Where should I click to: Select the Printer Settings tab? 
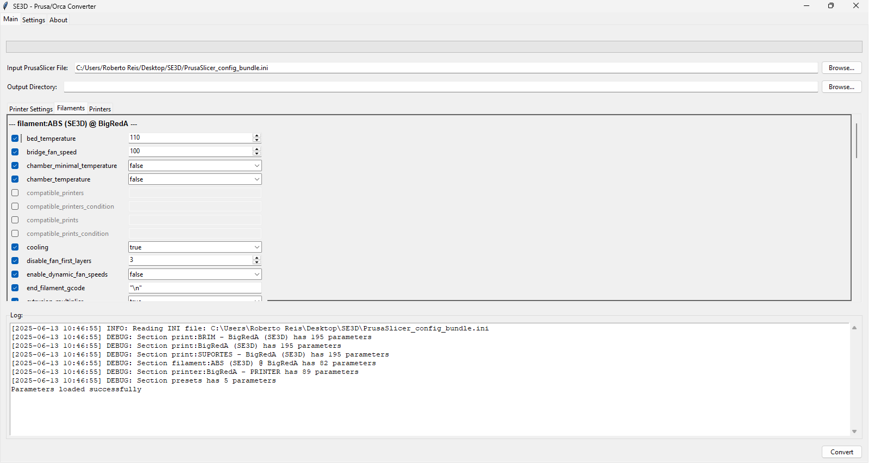[31, 109]
